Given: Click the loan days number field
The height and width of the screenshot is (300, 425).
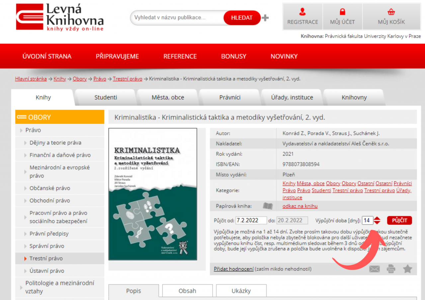Looking at the screenshot, I should tap(367, 220).
